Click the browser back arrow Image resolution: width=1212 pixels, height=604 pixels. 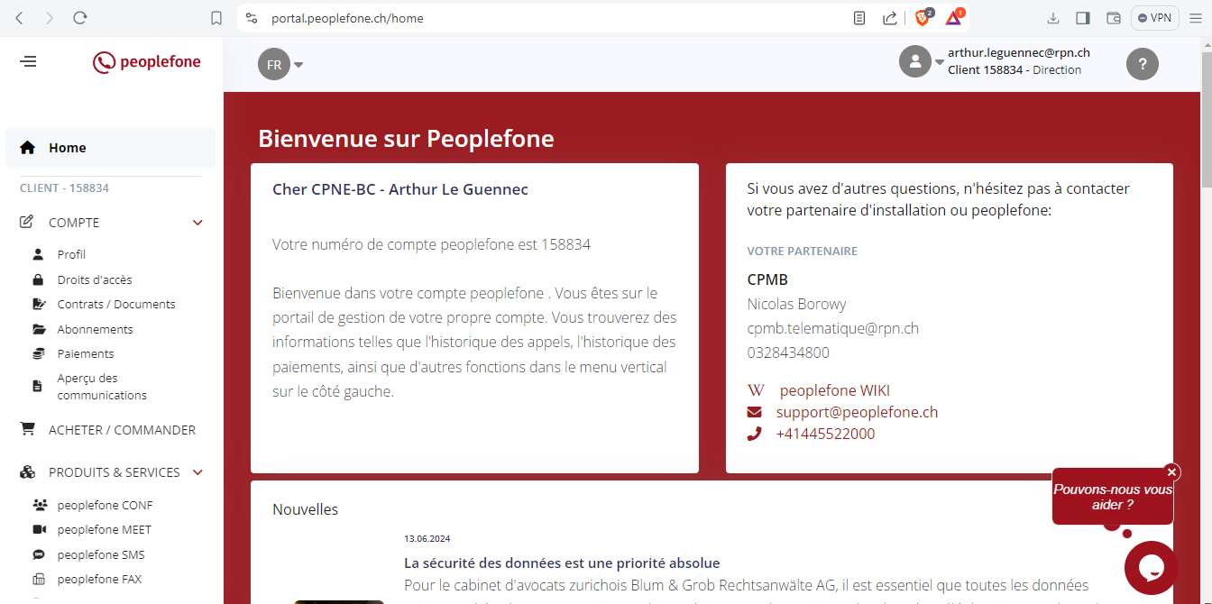coord(19,18)
